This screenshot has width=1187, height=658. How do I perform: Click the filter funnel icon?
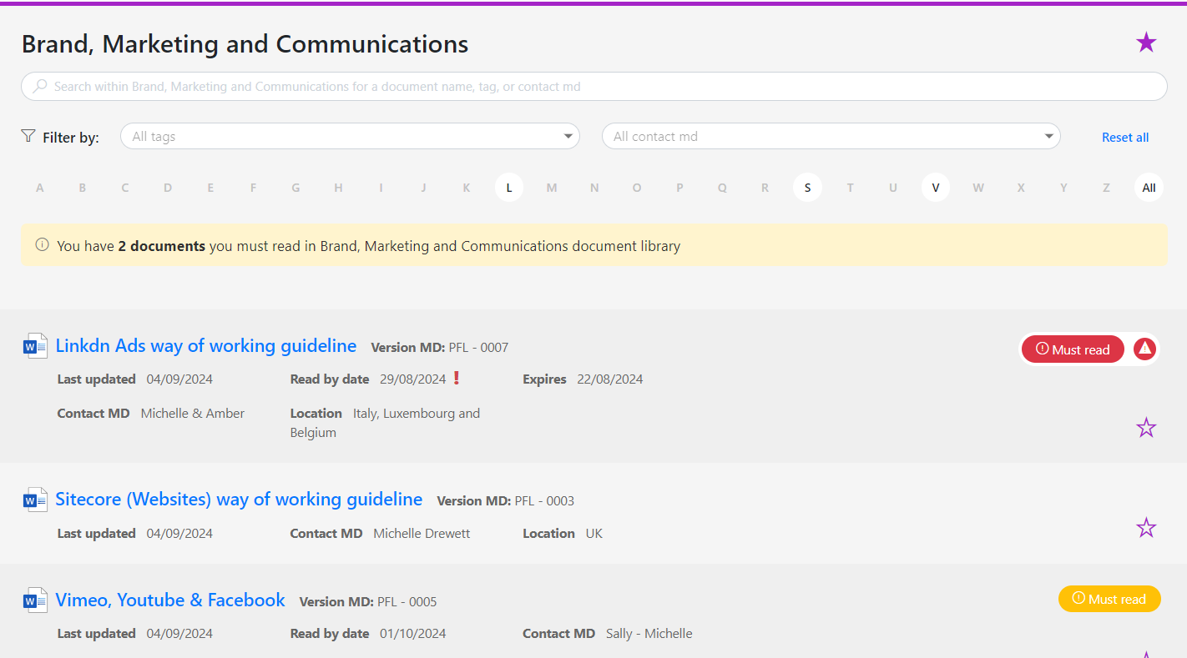click(28, 136)
